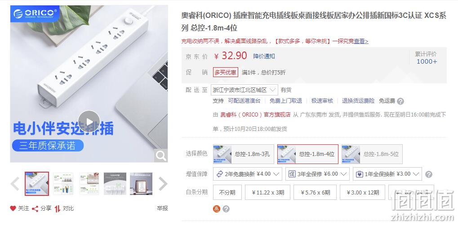458x225 pixels.
Task: Open 奥睿科（ORICO）官方旗舰店 store link
Action: (x=256, y=115)
